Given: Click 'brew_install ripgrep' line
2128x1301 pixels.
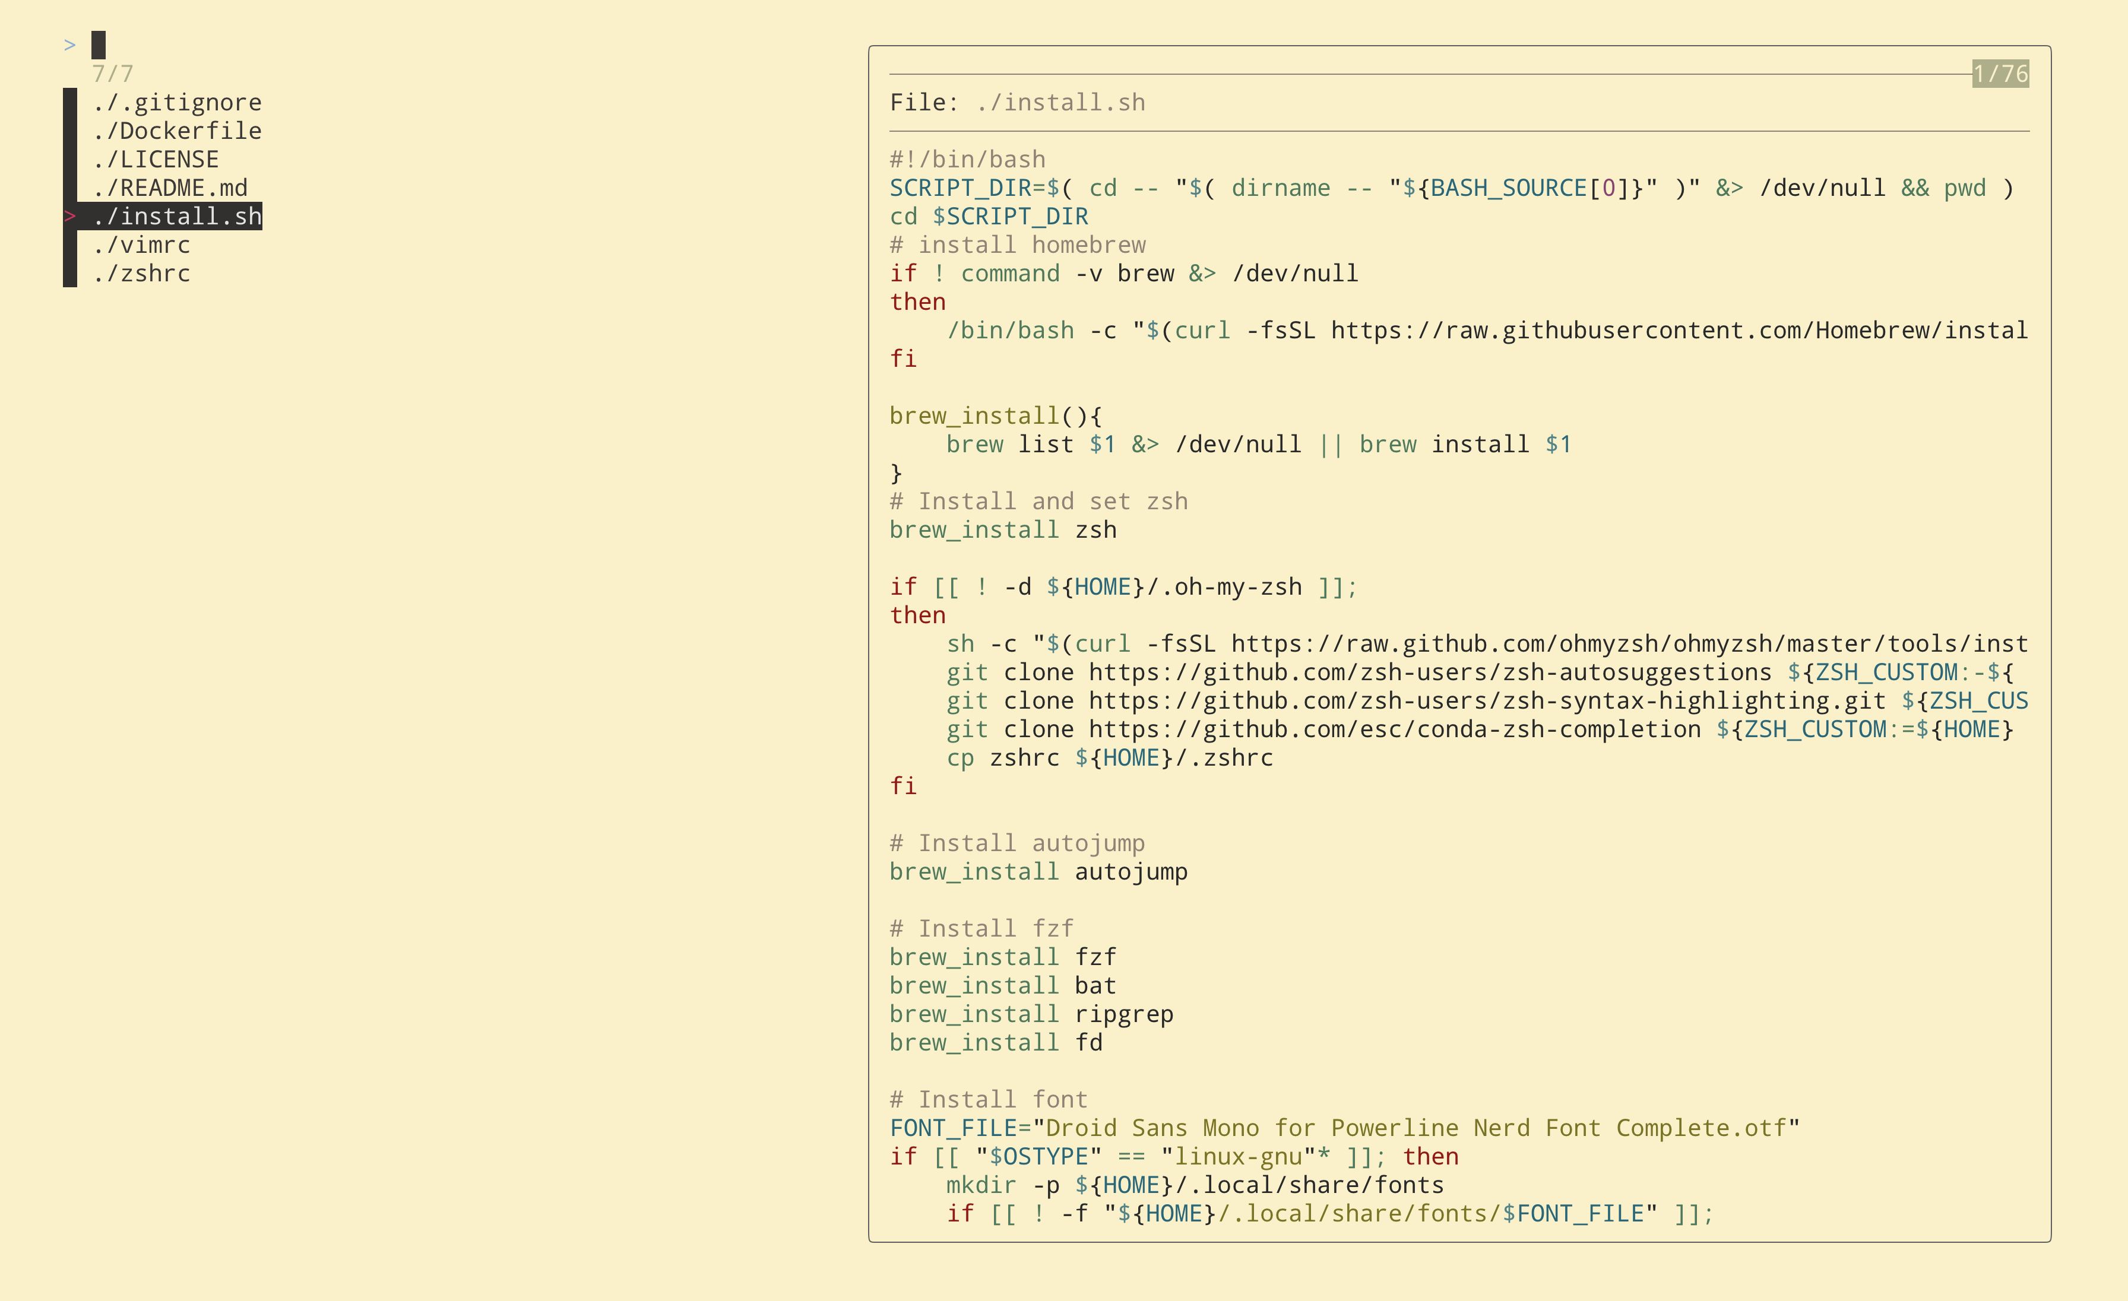Looking at the screenshot, I should coord(1031,1014).
